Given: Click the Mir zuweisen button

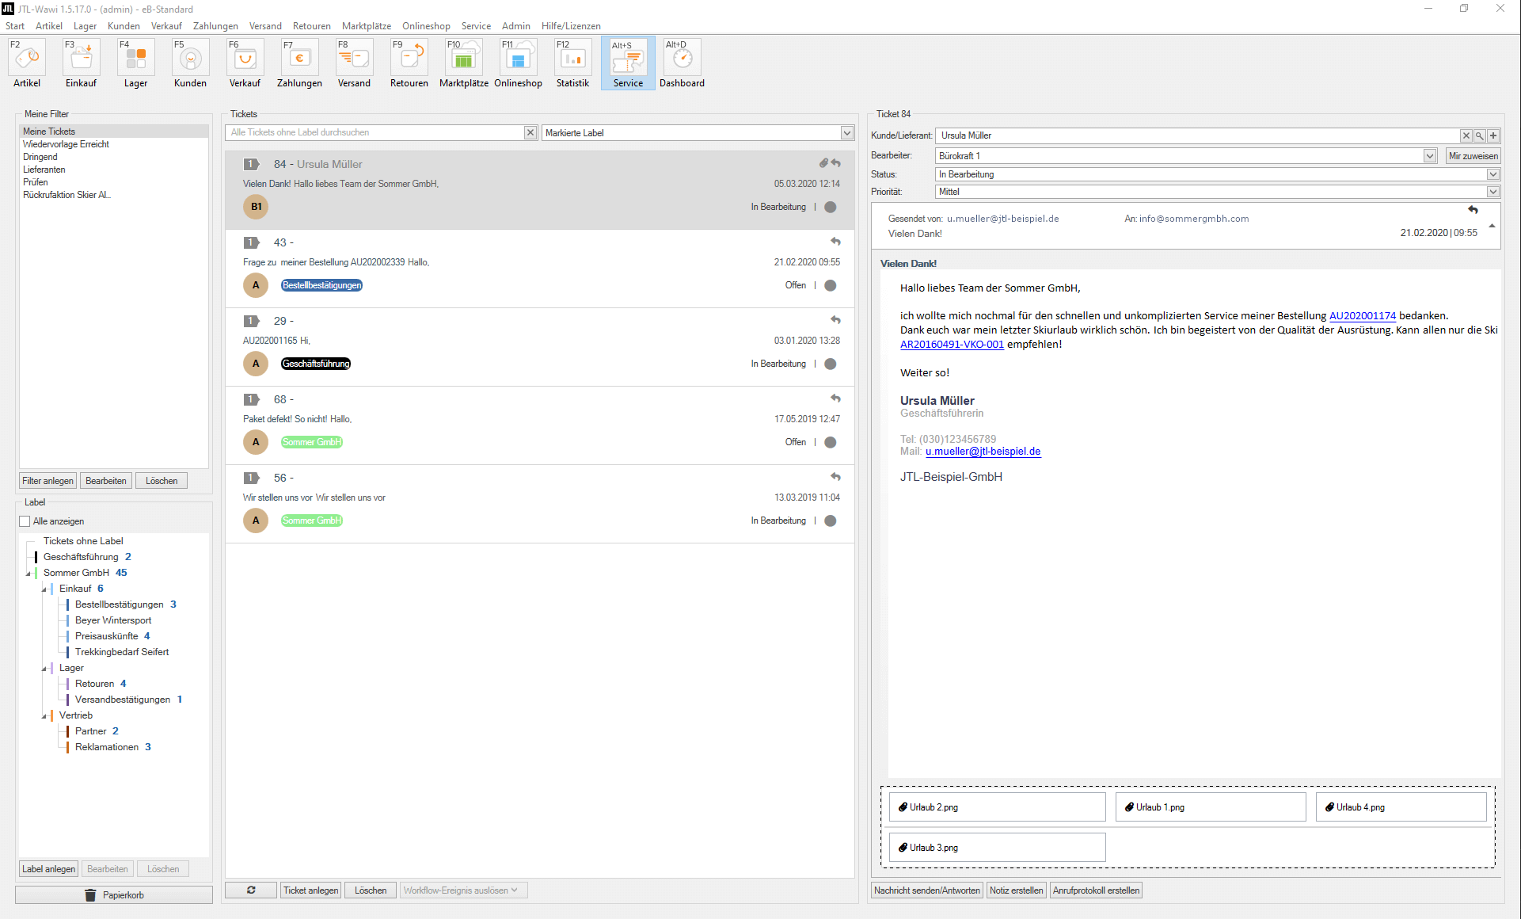Looking at the screenshot, I should [1473, 155].
